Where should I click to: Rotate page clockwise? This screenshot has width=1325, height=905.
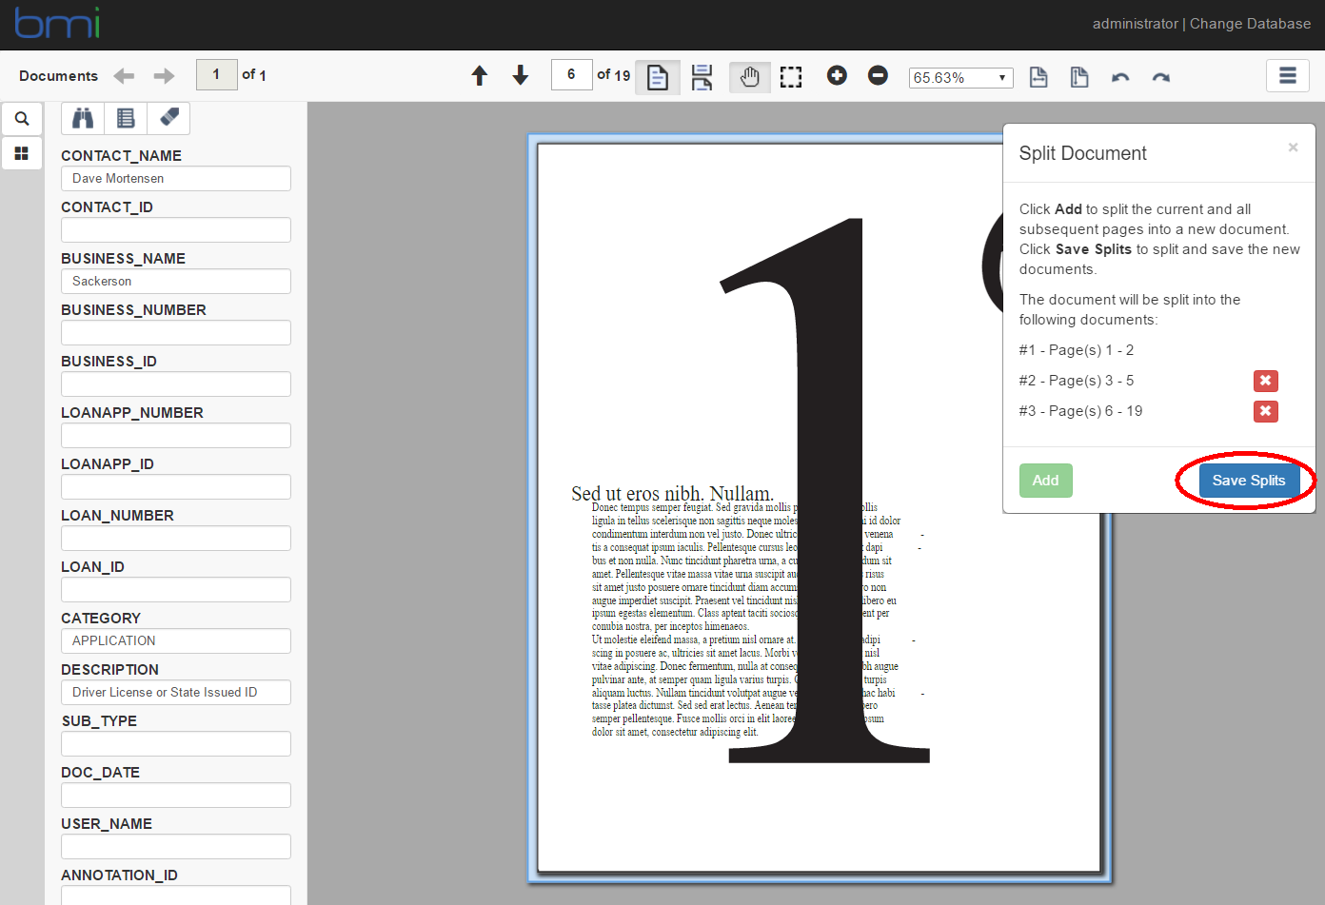tap(1161, 77)
